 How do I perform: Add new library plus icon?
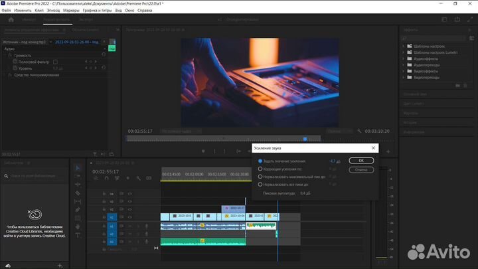click(60, 266)
